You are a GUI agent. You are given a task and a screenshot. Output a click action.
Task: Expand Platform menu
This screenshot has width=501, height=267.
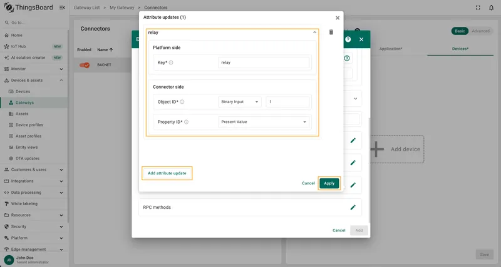(34, 238)
